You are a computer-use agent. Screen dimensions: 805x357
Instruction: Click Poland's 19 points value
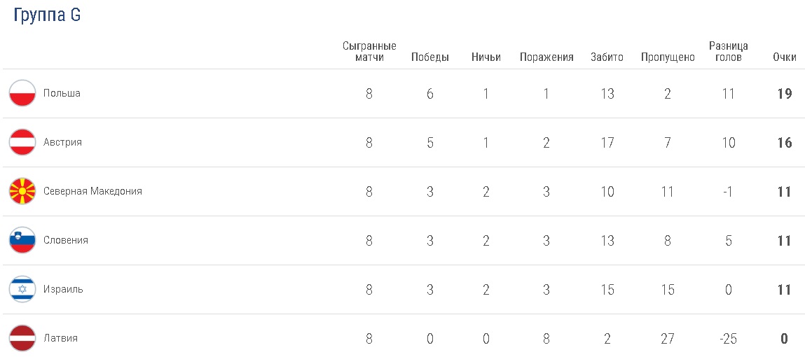(785, 93)
